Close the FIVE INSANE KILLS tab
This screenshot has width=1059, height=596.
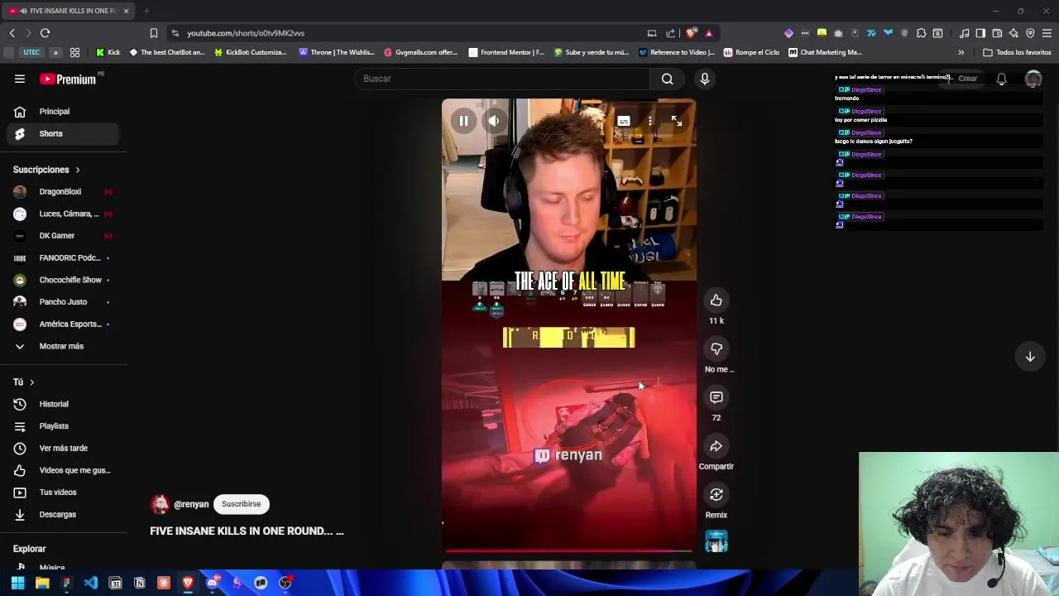click(x=126, y=11)
